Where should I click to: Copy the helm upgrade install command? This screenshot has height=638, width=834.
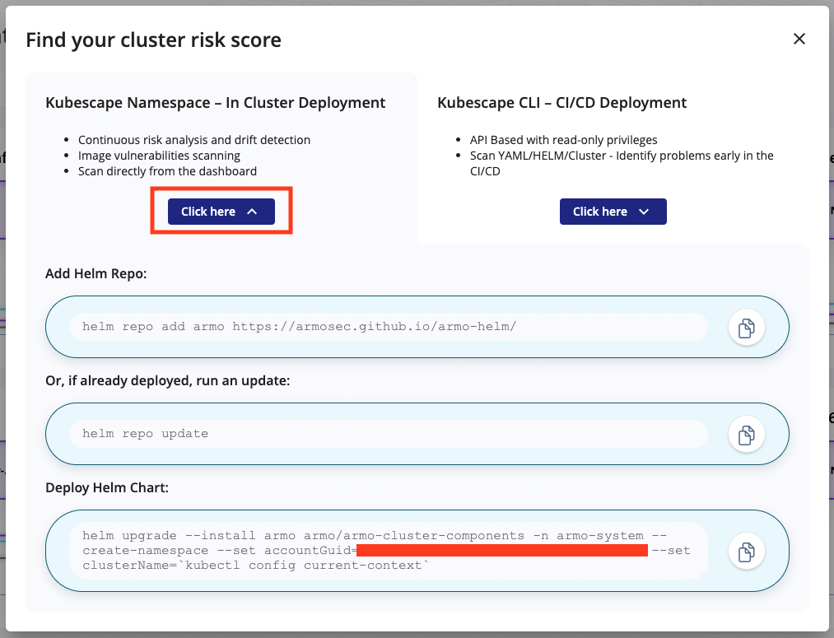pos(746,552)
